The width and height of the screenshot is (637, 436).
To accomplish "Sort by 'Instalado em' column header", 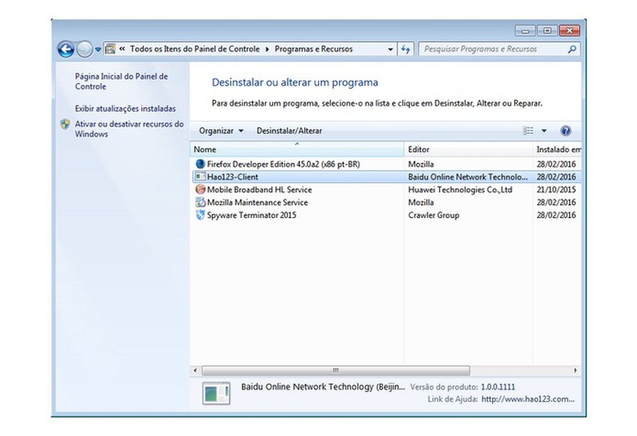I will pos(557,149).
